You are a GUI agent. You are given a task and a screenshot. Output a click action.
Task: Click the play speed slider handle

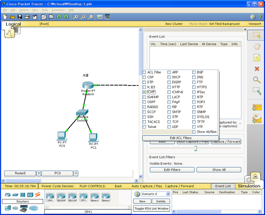[x=195, y=148]
